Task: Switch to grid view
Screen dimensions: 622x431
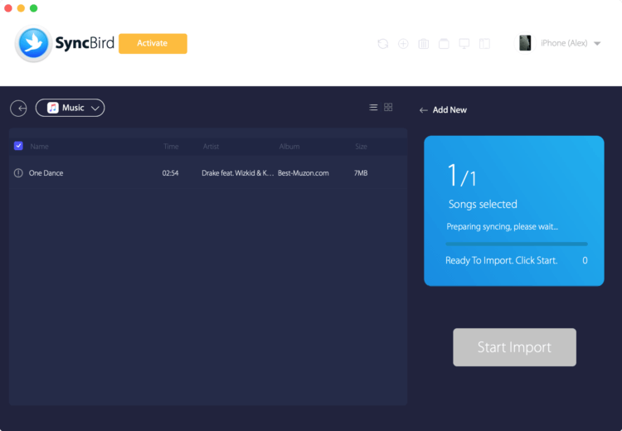Action: tap(388, 107)
